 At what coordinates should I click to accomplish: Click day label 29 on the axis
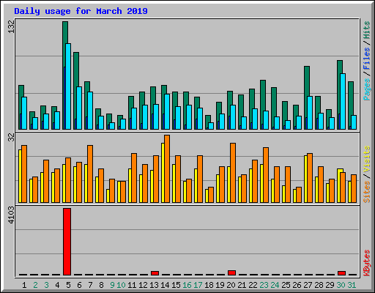click(330, 285)
